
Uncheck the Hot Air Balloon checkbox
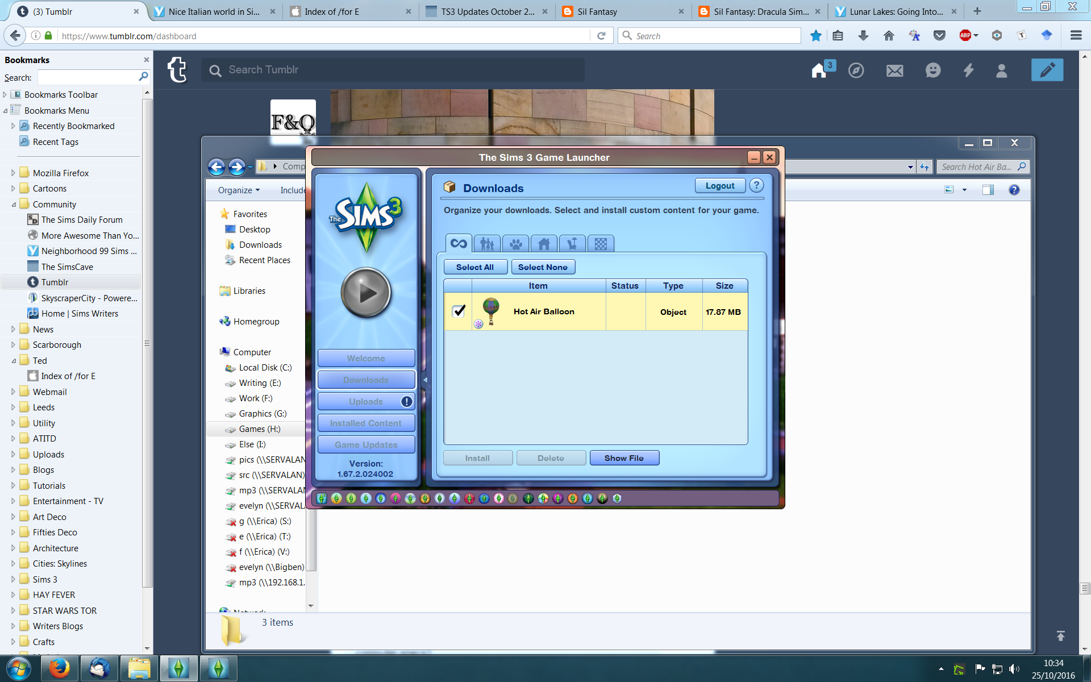pos(459,311)
